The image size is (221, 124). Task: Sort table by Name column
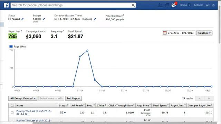pyautogui.click(x=37, y=105)
